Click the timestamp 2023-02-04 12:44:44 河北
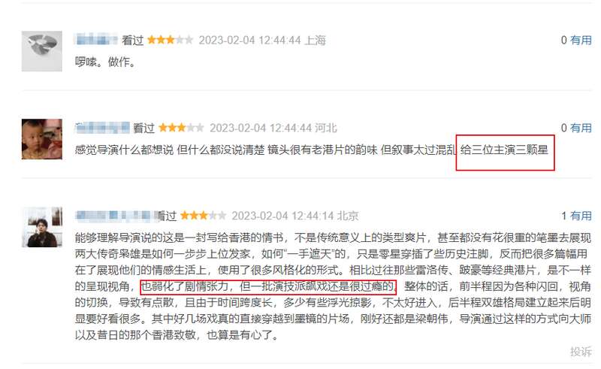The width and height of the screenshot is (601, 369). [273, 128]
